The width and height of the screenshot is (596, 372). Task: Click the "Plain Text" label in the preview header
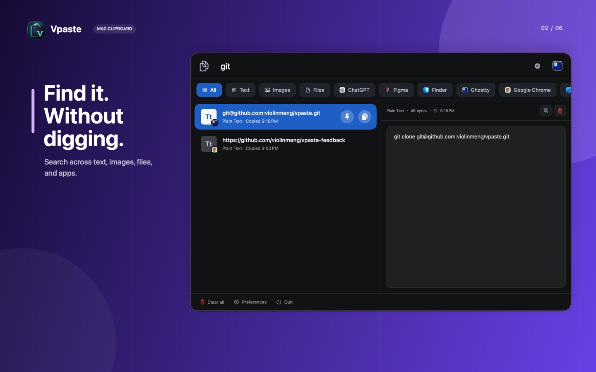point(395,111)
